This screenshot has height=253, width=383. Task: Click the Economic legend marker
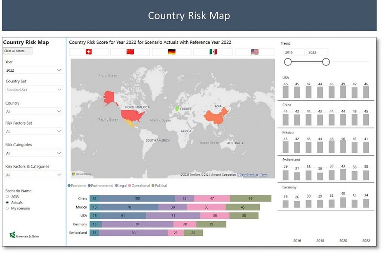pos(69,186)
